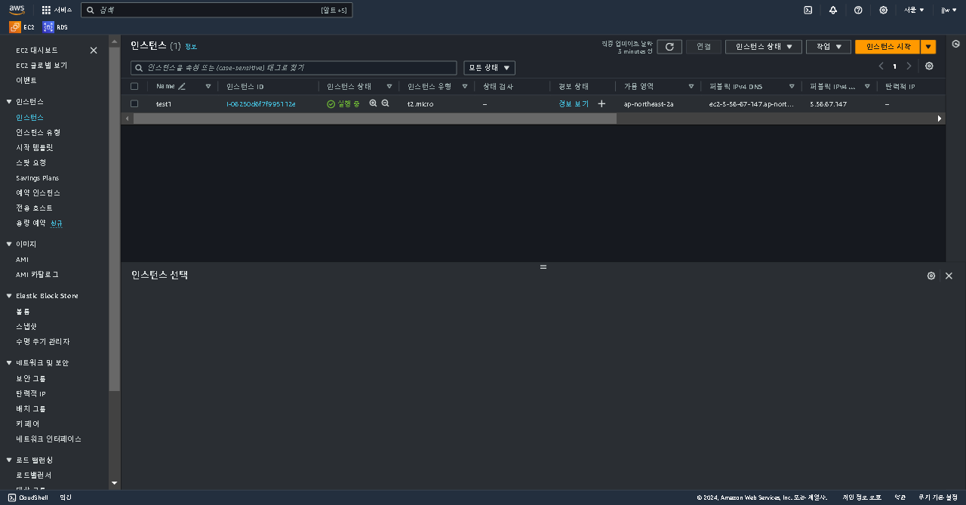Expand the orange launch instance arrow
This screenshot has height=505, width=966.
(x=928, y=47)
